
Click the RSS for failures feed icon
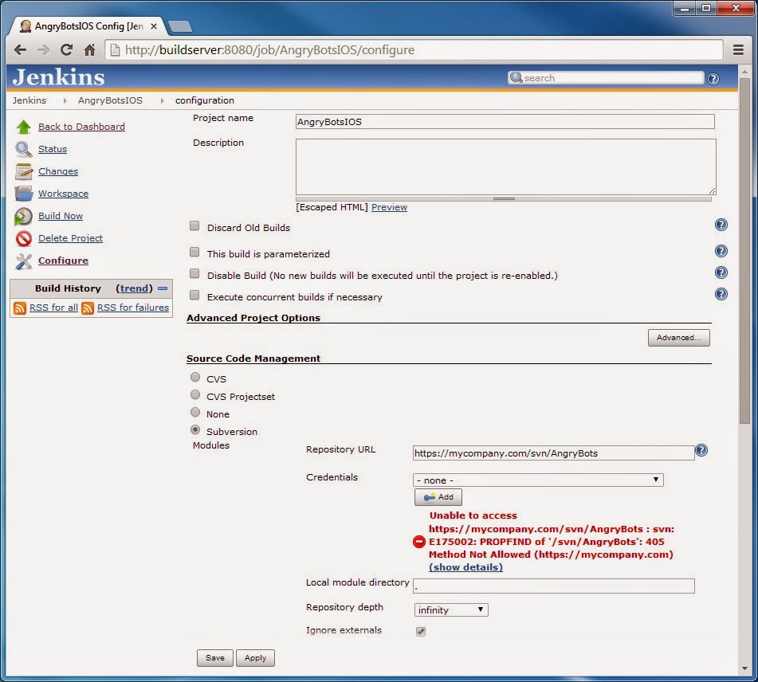click(x=88, y=308)
